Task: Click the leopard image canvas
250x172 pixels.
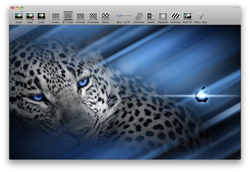Action: 125,92
